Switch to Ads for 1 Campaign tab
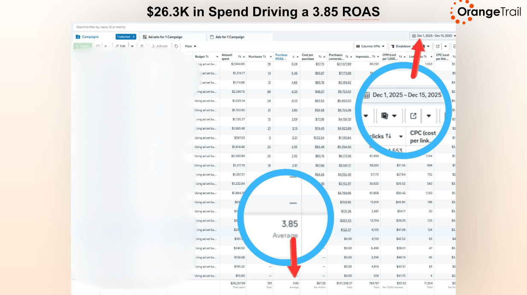The width and height of the screenshot is (527, 295). (x=230, y=37)
